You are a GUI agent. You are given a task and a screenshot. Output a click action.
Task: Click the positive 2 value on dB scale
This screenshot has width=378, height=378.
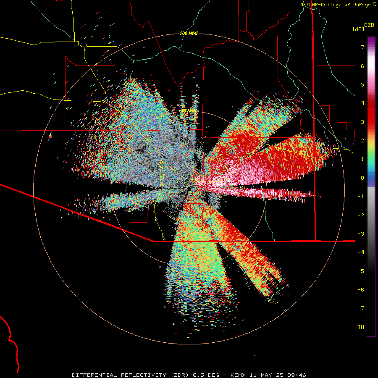click(362, 141)
